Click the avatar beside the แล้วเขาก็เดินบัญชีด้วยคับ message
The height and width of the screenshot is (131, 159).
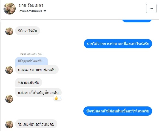[x=9, y=99]
